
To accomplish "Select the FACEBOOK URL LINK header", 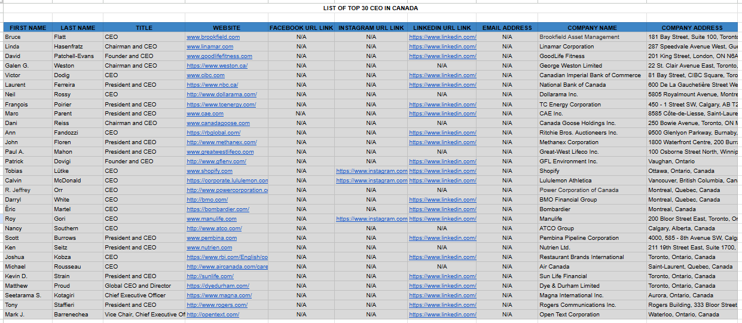I will click(x=301, y=28).
